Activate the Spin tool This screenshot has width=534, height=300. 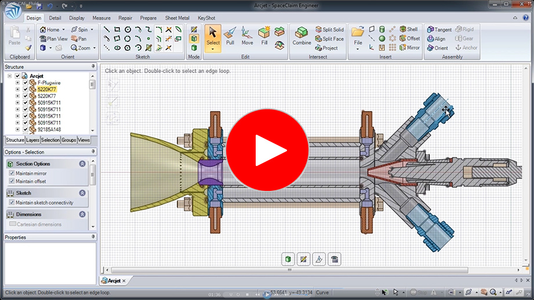tap(79, 30)
